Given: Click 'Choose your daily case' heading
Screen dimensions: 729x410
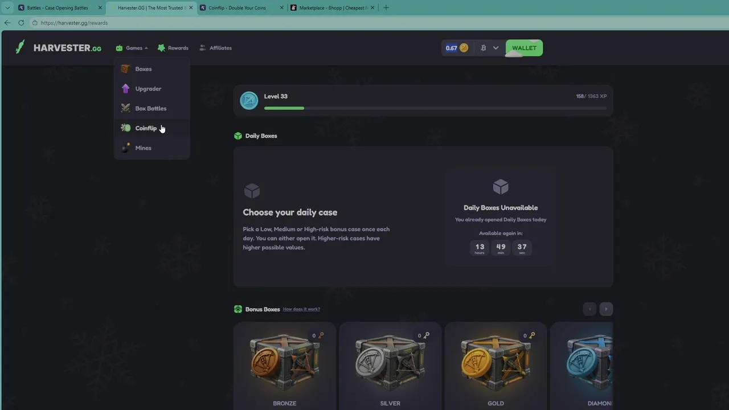Looking at the screenshot, I should tap(290, 212).
